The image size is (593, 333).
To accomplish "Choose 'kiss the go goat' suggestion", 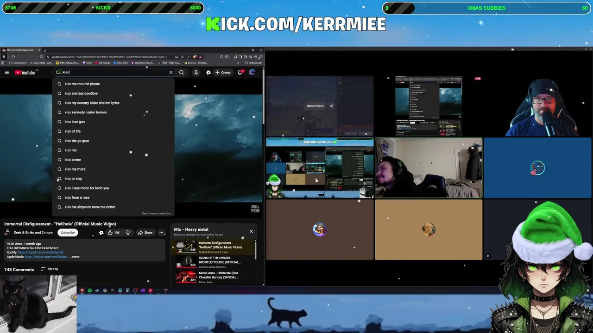I will pos(114,141).
